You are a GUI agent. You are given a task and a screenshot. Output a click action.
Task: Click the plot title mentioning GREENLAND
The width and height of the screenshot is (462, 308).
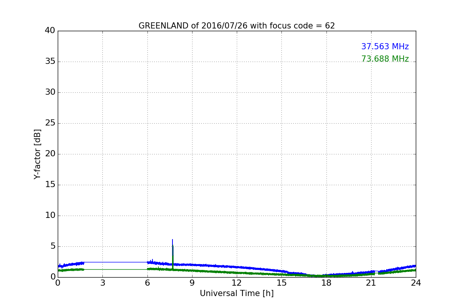(x=237, y=26)
